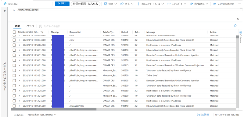This screenshot has height=117, width=244.
Task: Expand the エクスポート dropdown chevron
Action: pos(185,4)
